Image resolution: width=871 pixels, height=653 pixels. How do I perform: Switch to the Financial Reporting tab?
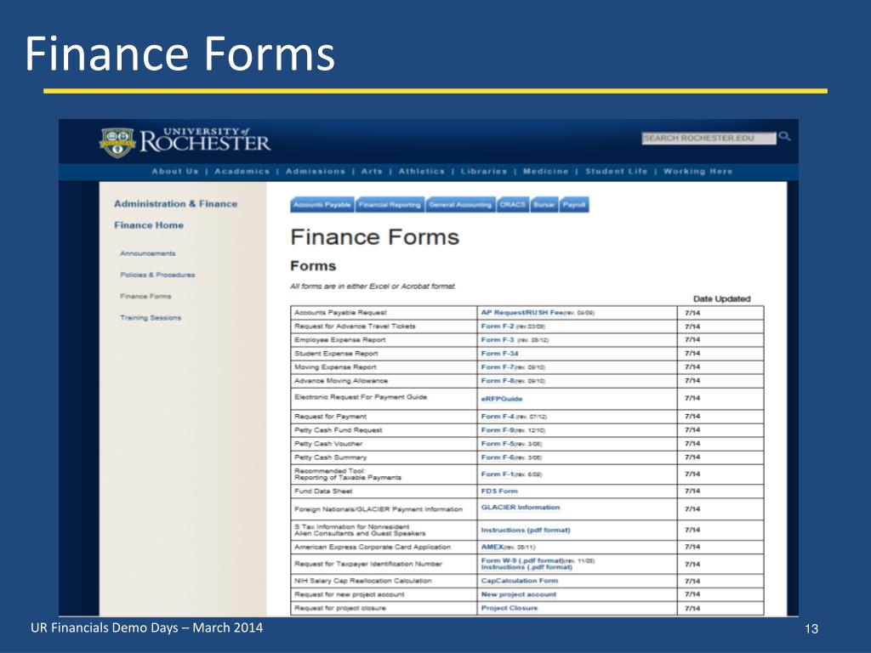coord(390,205)
